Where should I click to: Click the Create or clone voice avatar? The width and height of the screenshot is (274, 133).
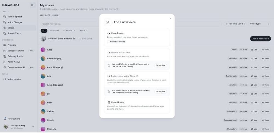coord(43,39)
